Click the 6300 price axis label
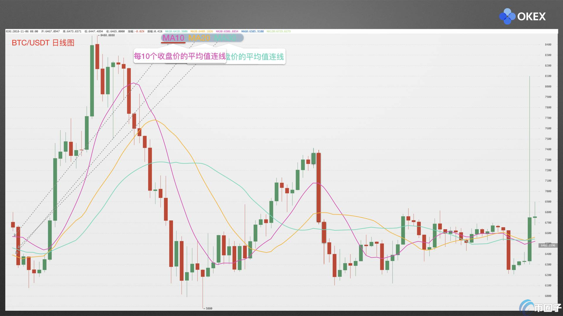This screenshot has height=316, width=563. [x=548, y=265]
